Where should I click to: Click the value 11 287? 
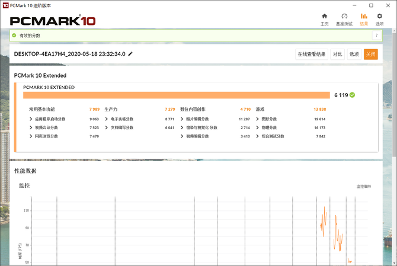pyautogui.click(x=244, y=119)
